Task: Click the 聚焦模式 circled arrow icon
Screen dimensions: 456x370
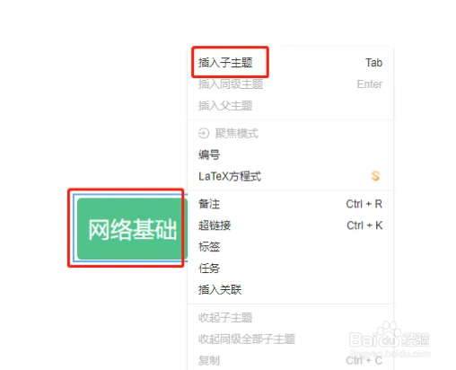Action: coord(204,133)
